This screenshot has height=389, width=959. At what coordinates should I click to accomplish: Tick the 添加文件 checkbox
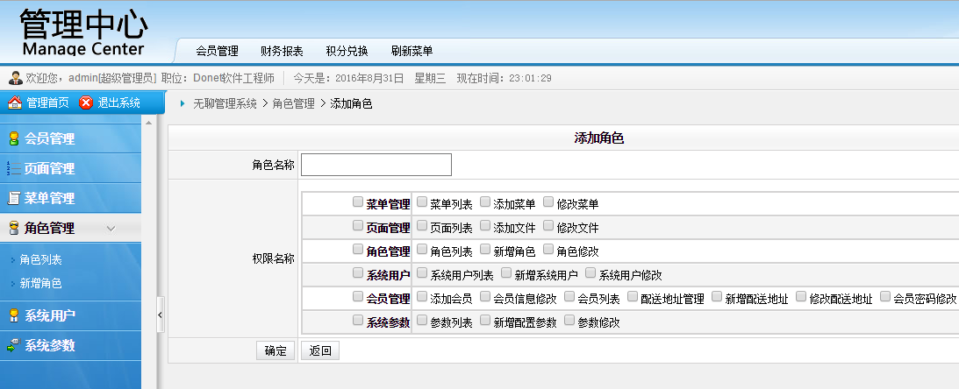point(485,225)
